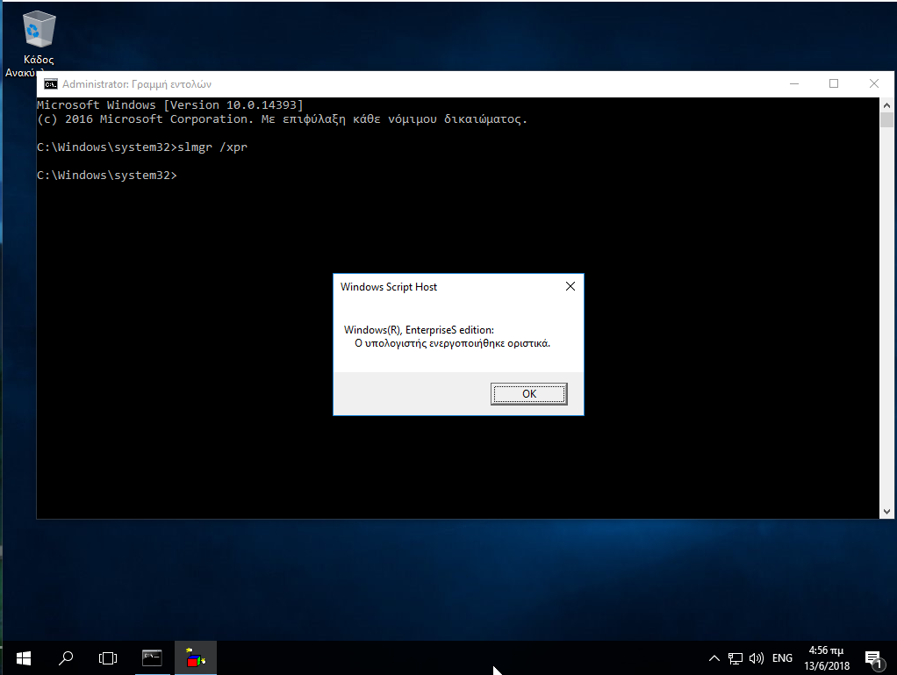The image size is (897, 675).
Task: Click OK in the Windows Script Host dialog
Action: pos(528,393)
